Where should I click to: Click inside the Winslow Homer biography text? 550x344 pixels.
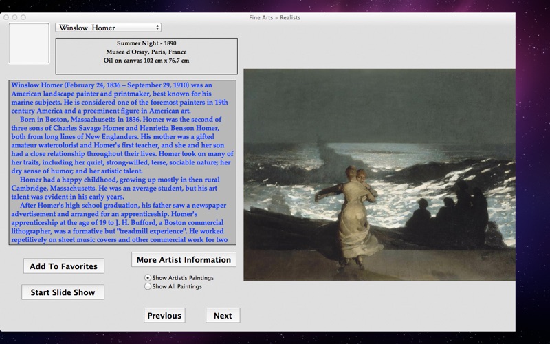(122, 162)
